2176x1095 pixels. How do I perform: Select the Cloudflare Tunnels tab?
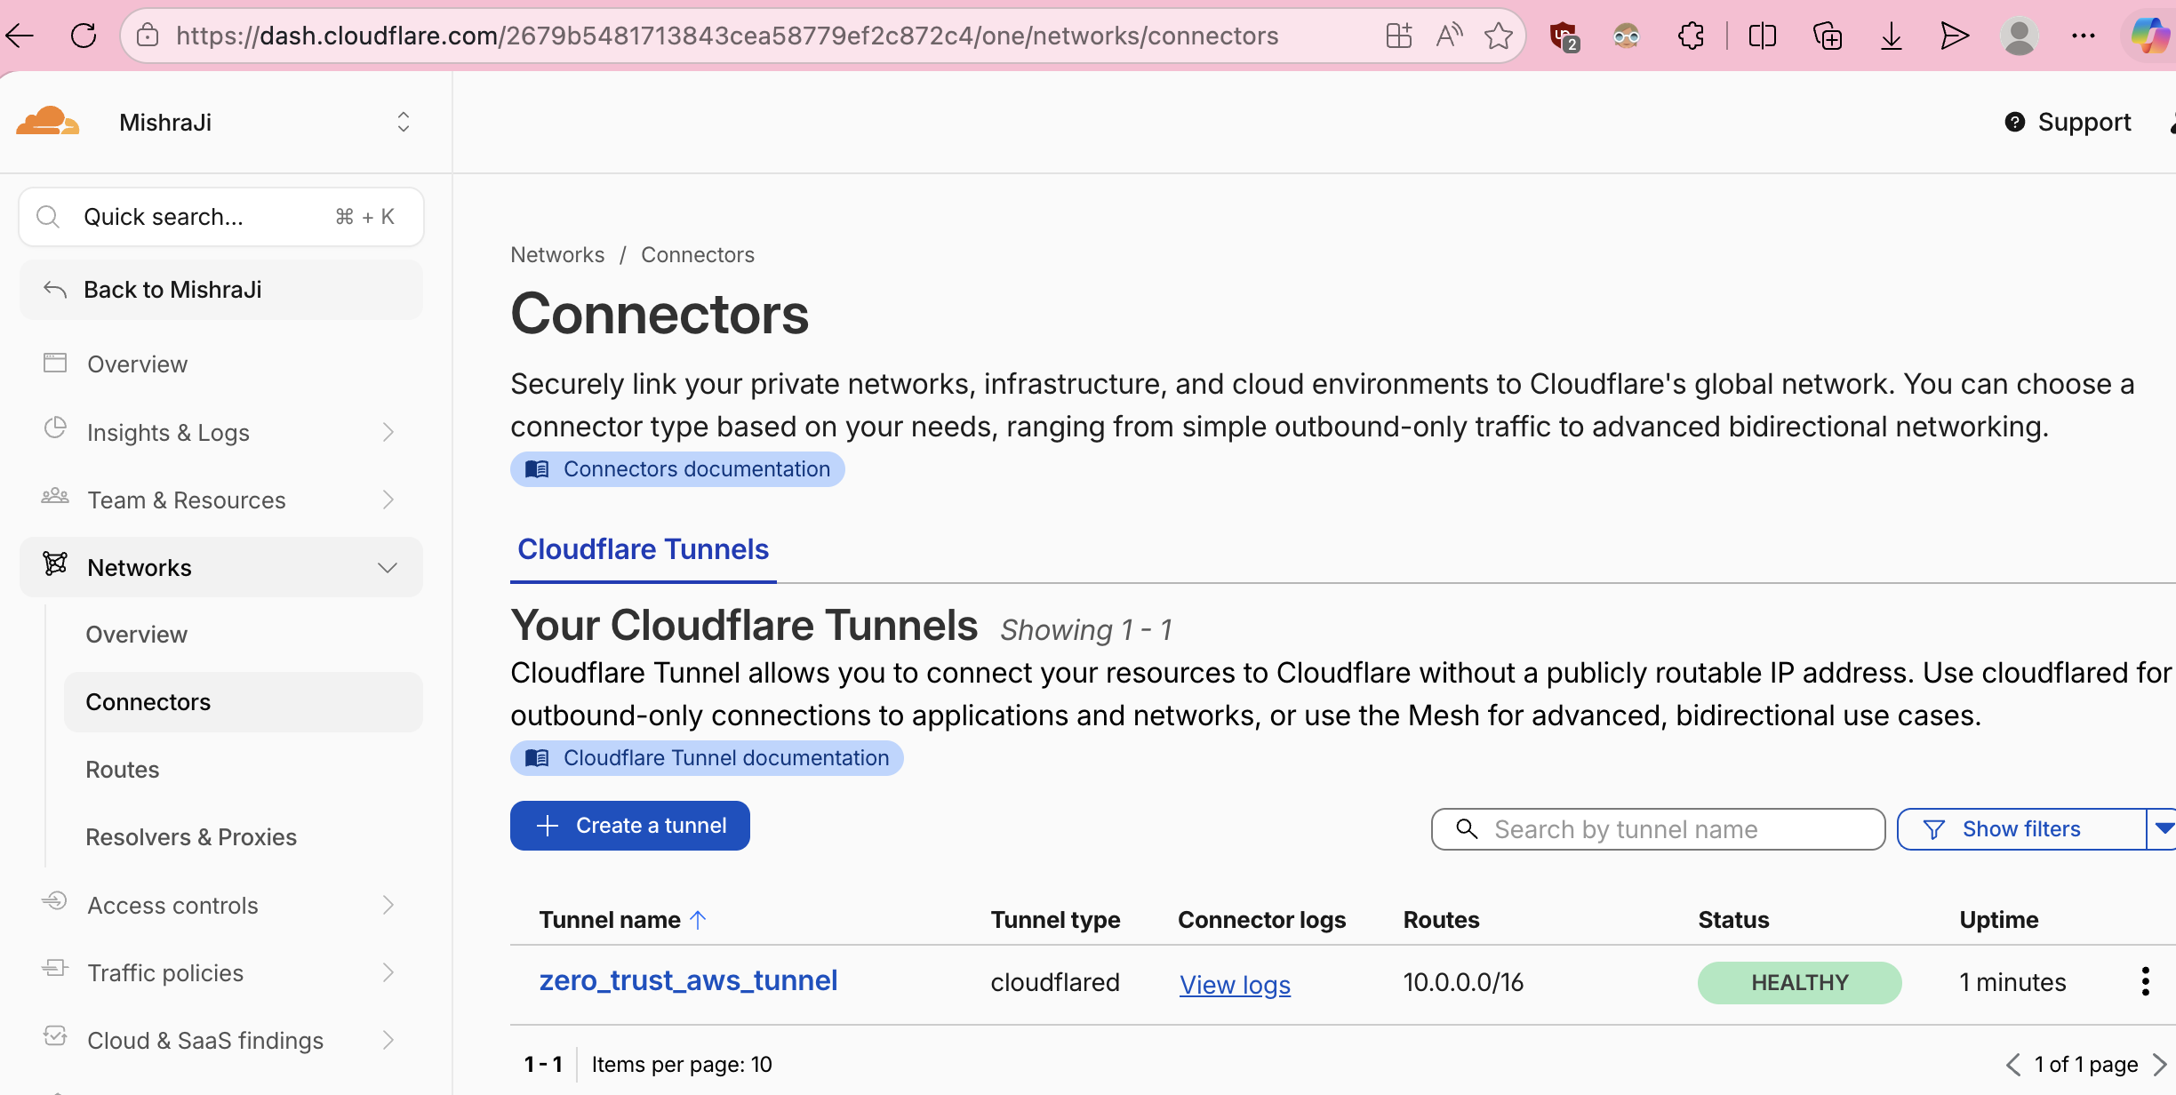click(x=643, y=549)
